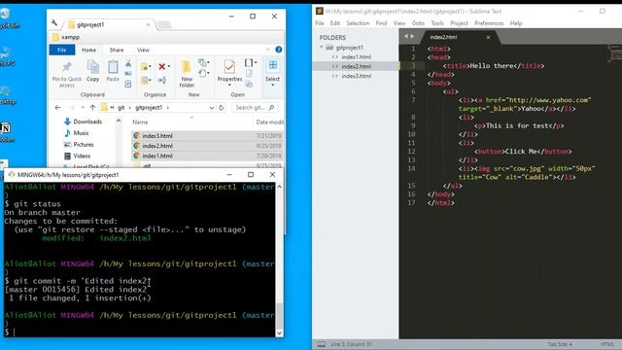Close the index2.html tab in Sublime
The width and height of the screenshot is (622, 350).
[x=488, y=37]
